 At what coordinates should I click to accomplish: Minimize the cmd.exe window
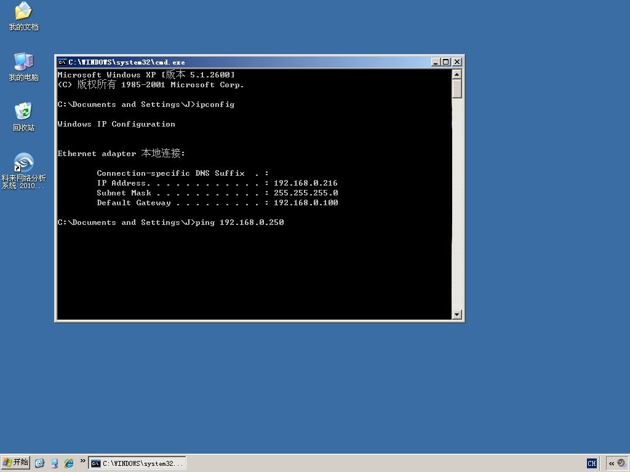[436, 62]
